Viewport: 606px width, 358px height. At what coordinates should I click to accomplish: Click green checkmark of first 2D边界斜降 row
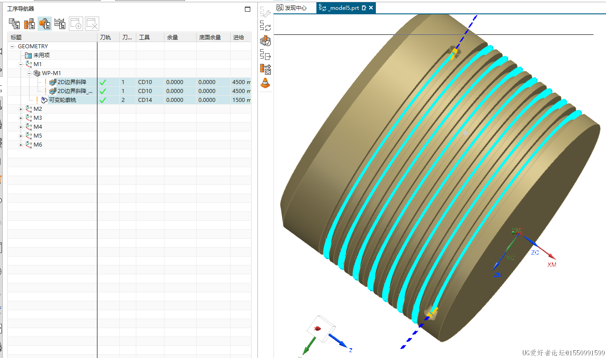point(103,82)
